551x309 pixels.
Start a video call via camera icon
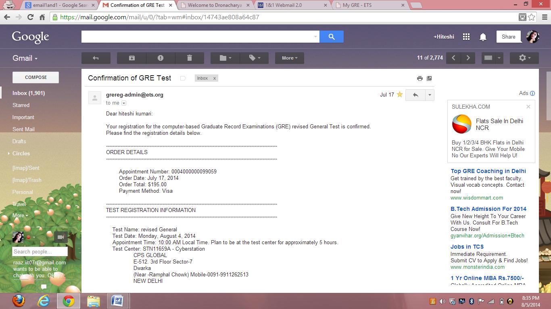tap(61, 237)
